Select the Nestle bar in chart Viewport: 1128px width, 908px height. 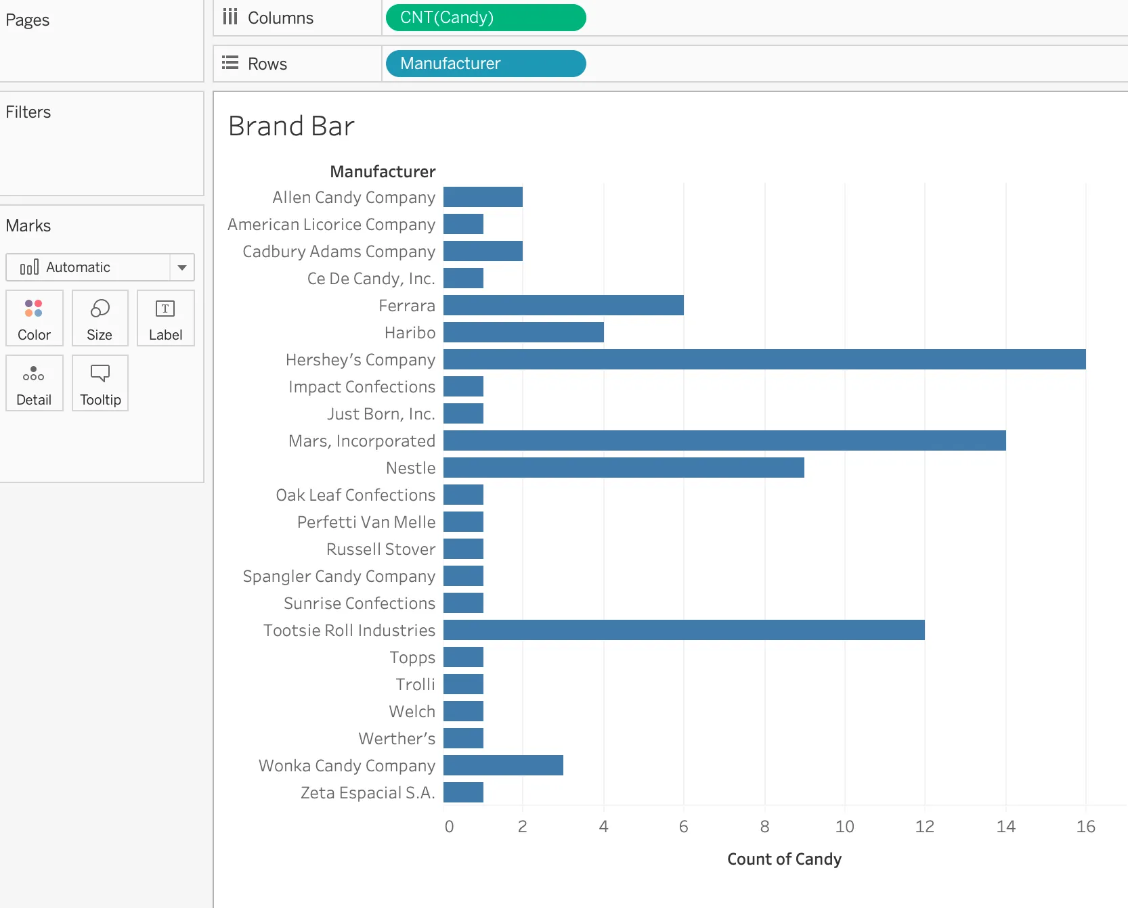[x=623, y=468]
